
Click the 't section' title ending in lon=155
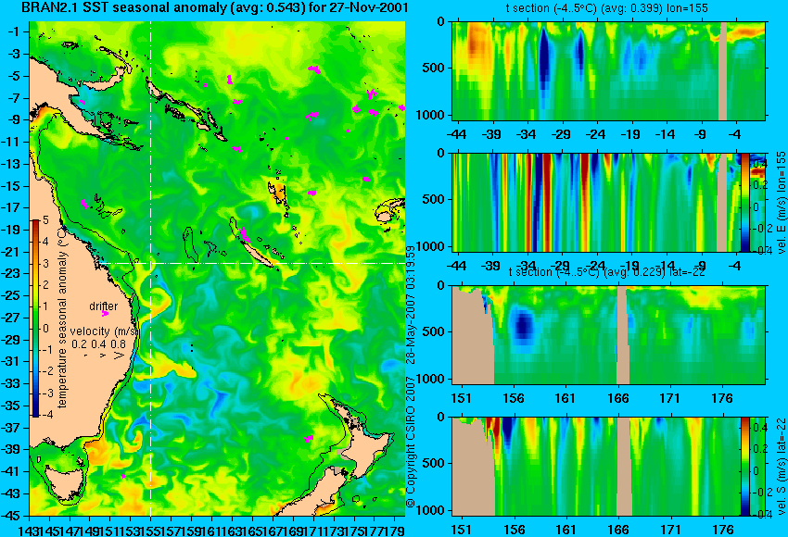(x=607, y=8)
